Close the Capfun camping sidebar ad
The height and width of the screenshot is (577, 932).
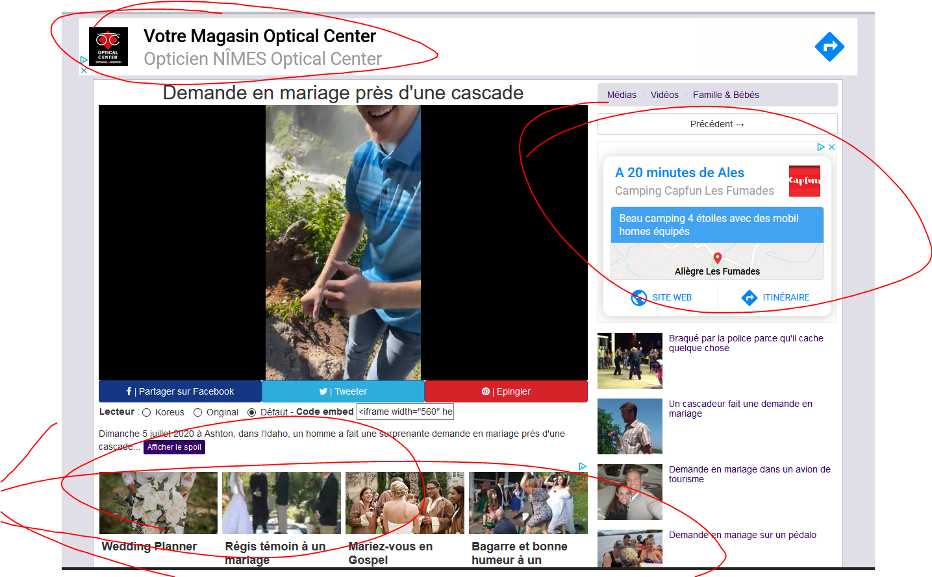tap(831, 147)
